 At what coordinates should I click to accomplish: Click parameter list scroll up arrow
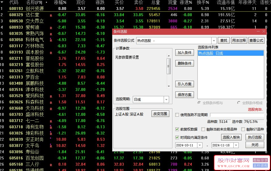tap(169, 56)
